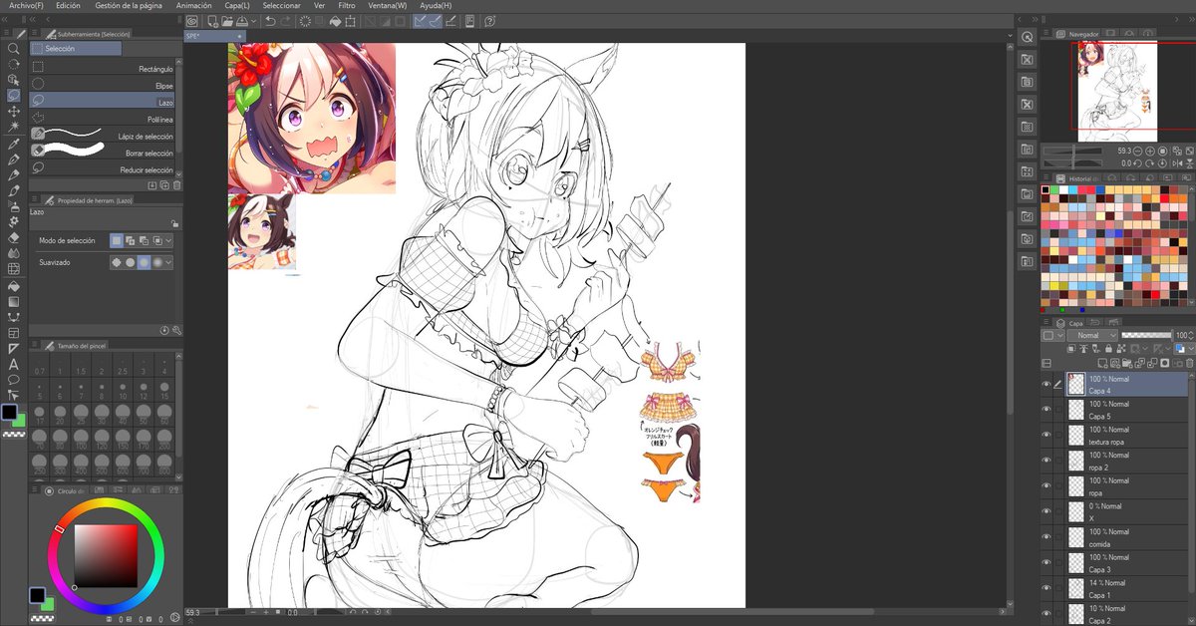Open the Subherramienta panel hamburger menu
1196x626 pixels.
(35, 33)
